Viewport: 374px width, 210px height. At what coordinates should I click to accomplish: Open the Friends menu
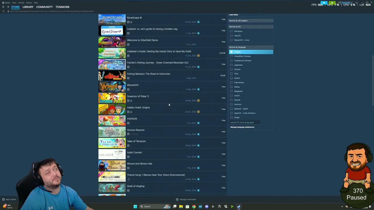21,3
